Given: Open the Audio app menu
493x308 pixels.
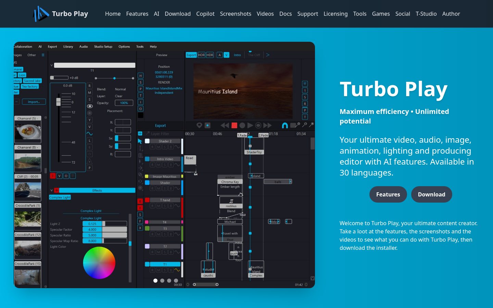Looking at the screenshot, I should pos(84,47).
